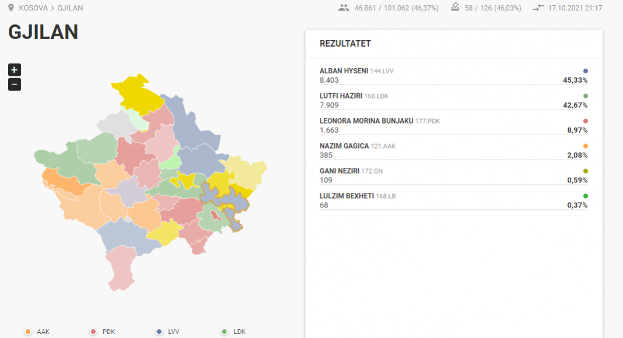Select Leonora Morina Bunjaku result
This screenshot has width=623, height=338.
coord(454,125)
